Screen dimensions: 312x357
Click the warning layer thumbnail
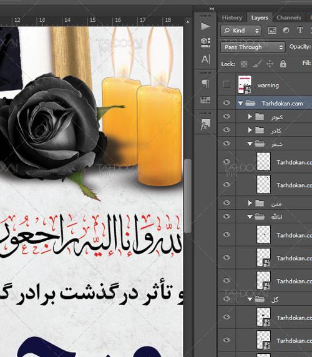(245, 84)
